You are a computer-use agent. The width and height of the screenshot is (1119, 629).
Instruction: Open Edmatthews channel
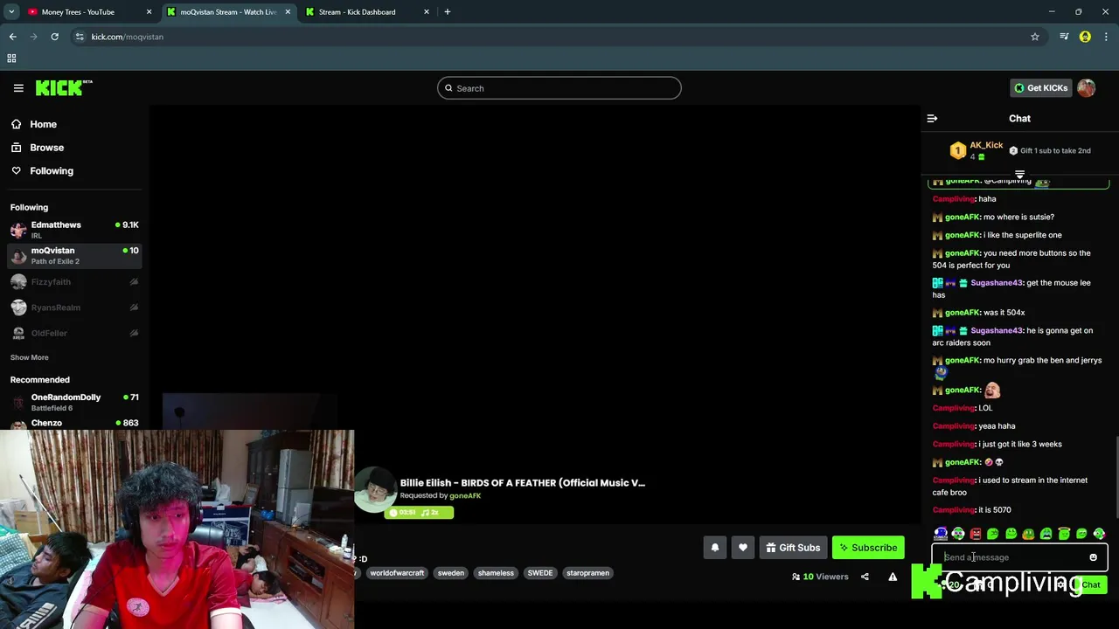pyautogui.click(x=73, y=230)
